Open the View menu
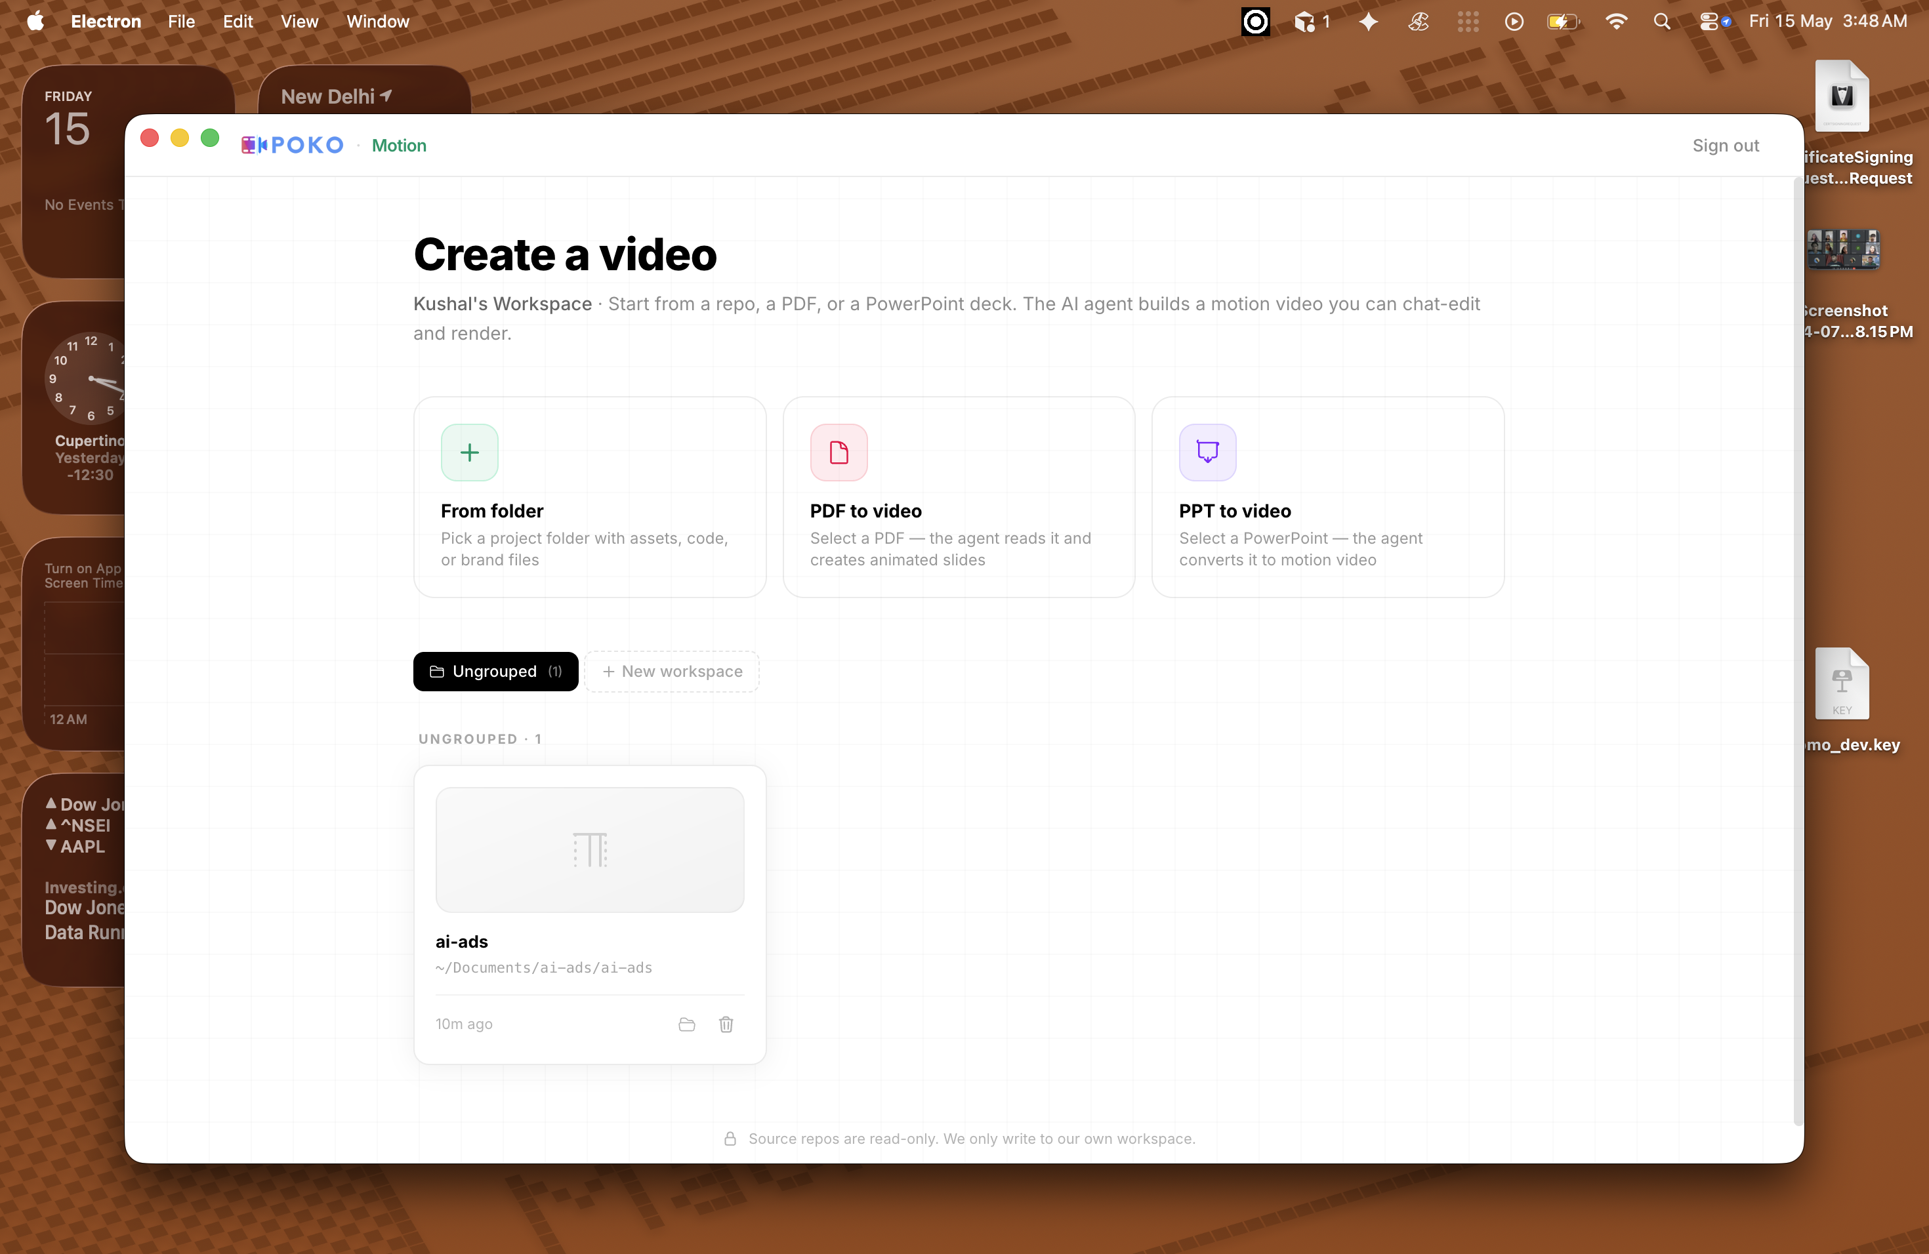The image size is (1929, 1254). pos(299,21)
